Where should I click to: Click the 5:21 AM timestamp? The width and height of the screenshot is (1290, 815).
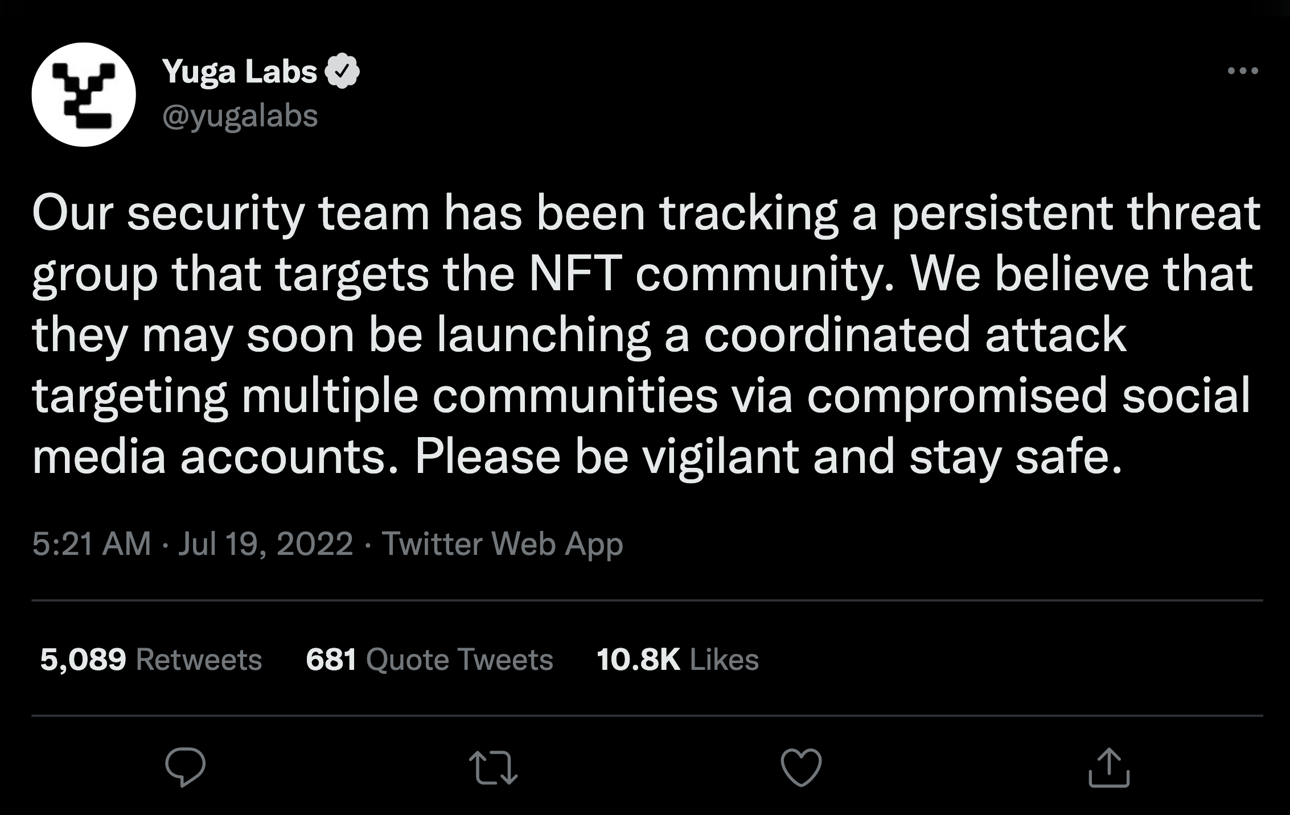pos(92,544)
